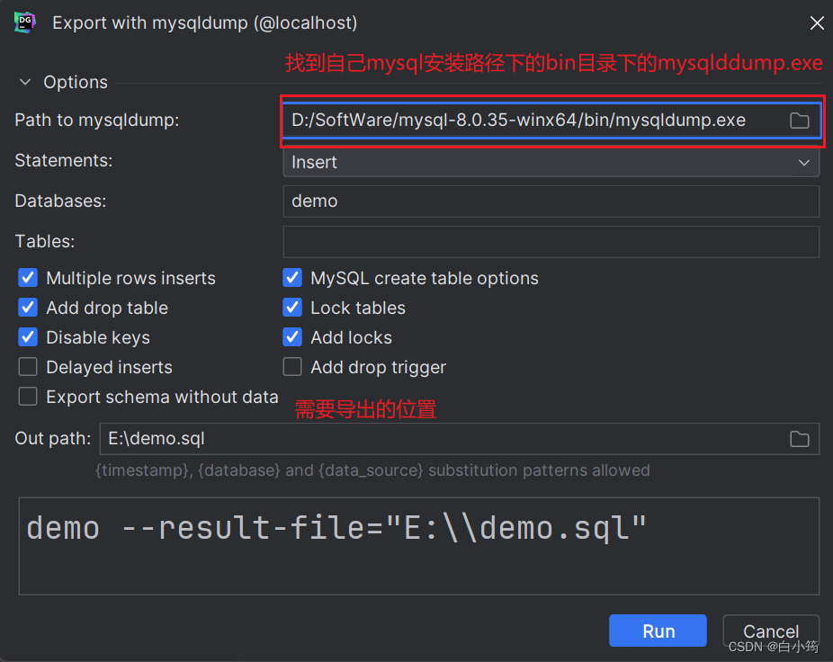The height and width of the screenshot is (662, 833).
Task: Toggle Multiple rows inserts checkbox
Action: click(28, 278)
